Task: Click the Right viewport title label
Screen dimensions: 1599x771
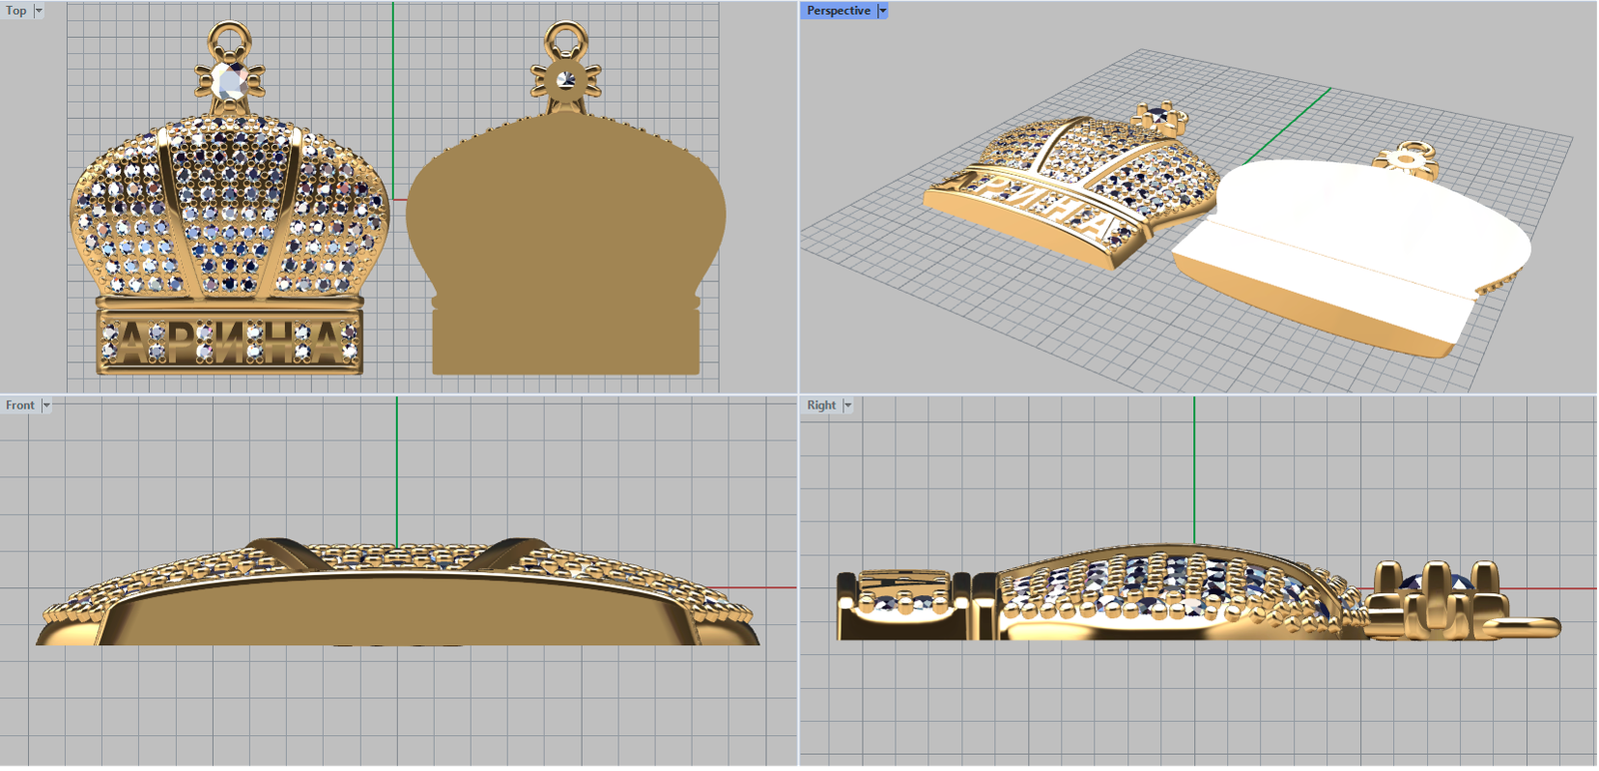Action: coord(820,405)
